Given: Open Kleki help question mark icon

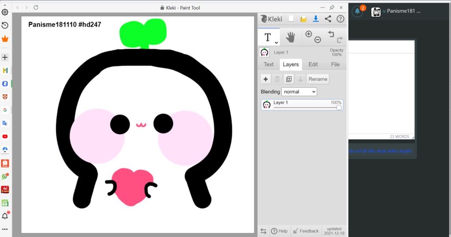Looking at the screenshot, I should [340, 19].
